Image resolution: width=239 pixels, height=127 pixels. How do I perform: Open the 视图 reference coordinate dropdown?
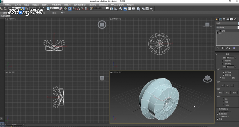click(x=54, y=8)
